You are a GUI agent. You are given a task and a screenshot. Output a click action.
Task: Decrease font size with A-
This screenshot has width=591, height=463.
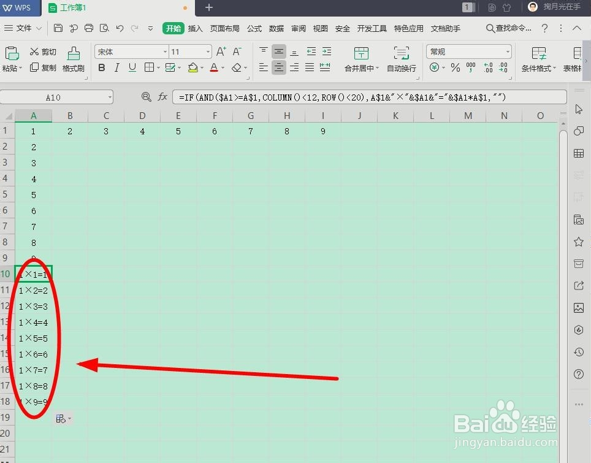tap(237, 52)
